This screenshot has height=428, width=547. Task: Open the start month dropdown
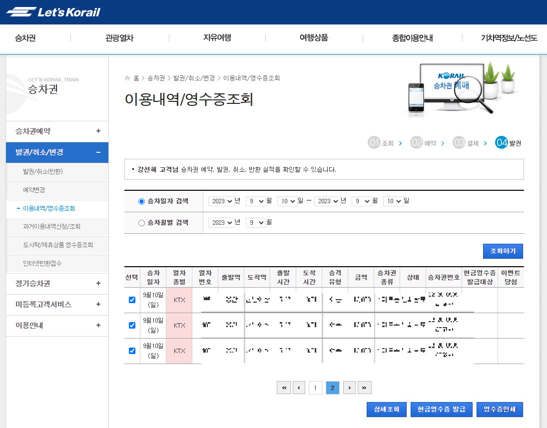click(x=256, y=201)
